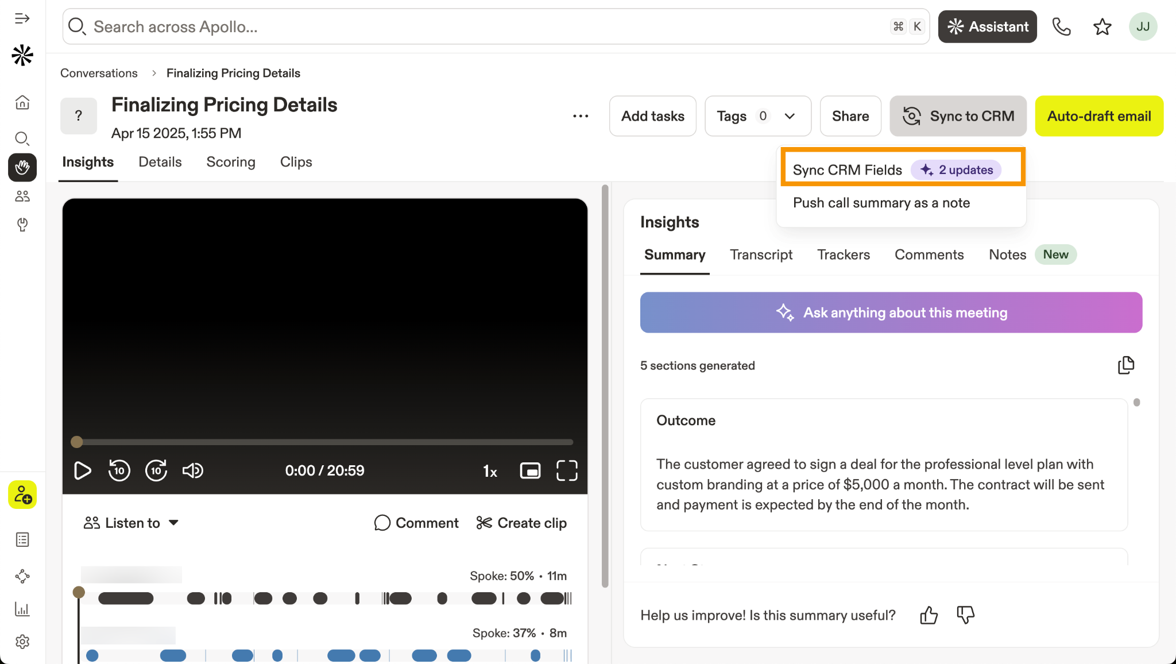This screenshot has height=664, width=1176.
Task: Open Home from the sidebar
Action: pos(22,102)
